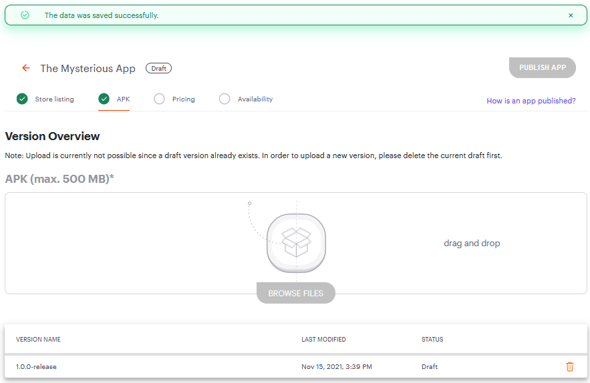Open the Availability tab
The width and height of the screenshot is (590, 383).
coord(255,99)
